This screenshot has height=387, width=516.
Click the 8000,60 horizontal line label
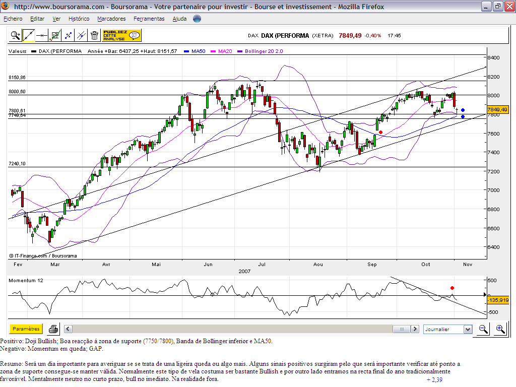pos(17,92)
